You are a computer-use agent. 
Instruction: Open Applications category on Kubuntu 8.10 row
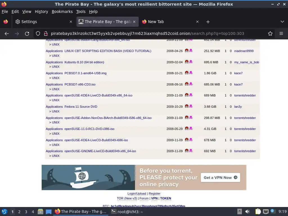coord(54,62)
